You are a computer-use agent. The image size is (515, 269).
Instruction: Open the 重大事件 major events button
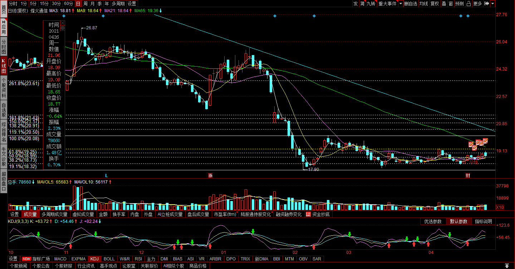(388, 4)
